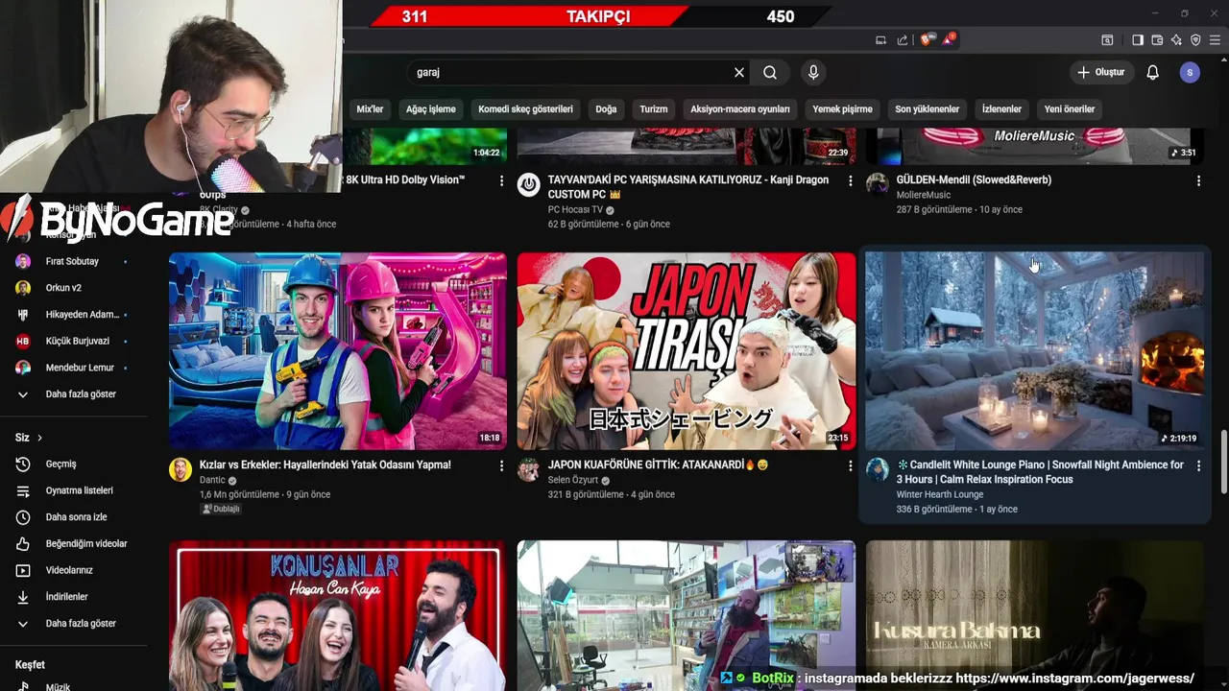Play the Kusura Bakma Kamera Arkası thumbnail
The height and width of the screenshot is (691, 1229).
[1034, 615]
